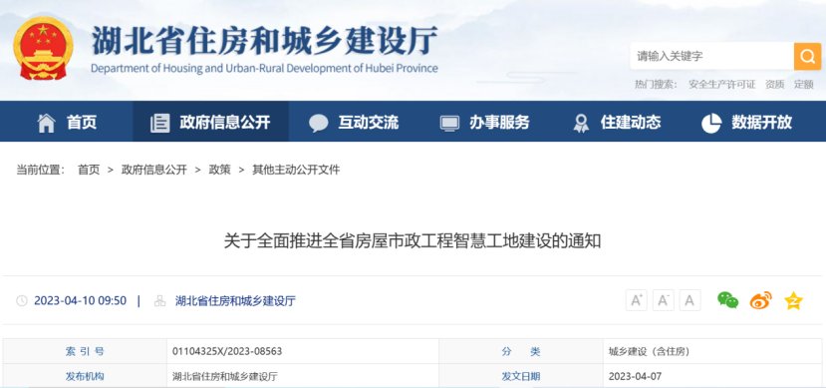Click the publish time 2023-04-10 09:50
826x388 pixels.
[x=80, y=301]
